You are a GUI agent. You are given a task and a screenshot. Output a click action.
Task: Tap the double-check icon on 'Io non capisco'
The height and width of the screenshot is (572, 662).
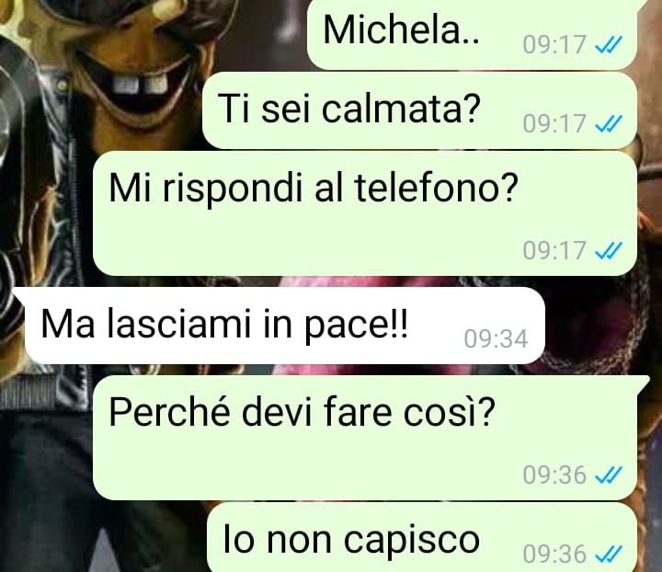coord(609,554)
